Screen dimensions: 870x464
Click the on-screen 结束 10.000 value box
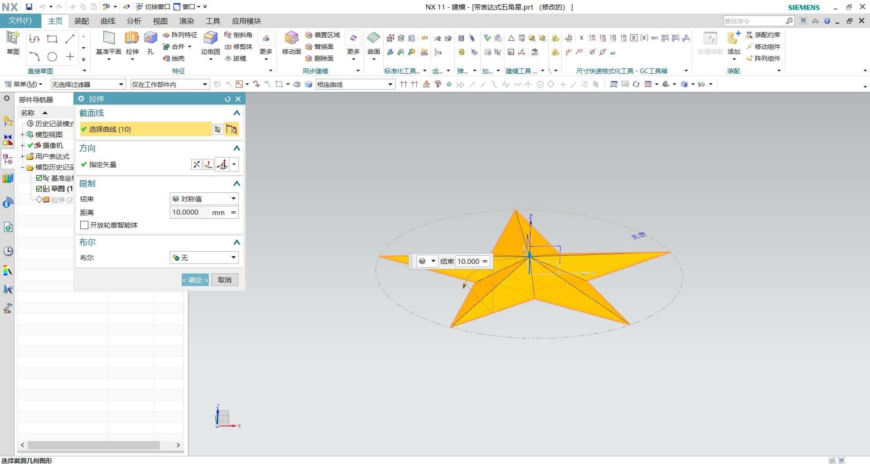tap(468, 261)
